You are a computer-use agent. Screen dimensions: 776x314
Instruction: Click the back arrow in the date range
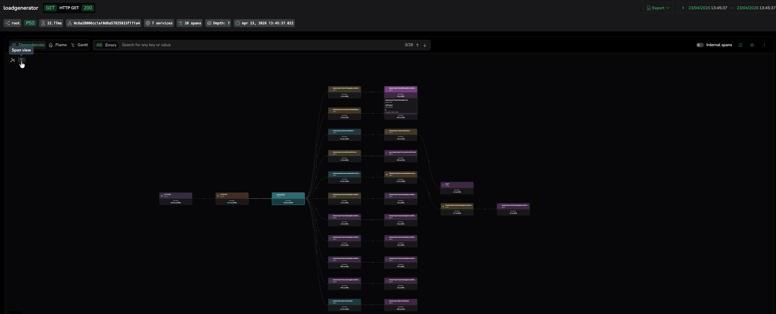(x=683, y=8)
